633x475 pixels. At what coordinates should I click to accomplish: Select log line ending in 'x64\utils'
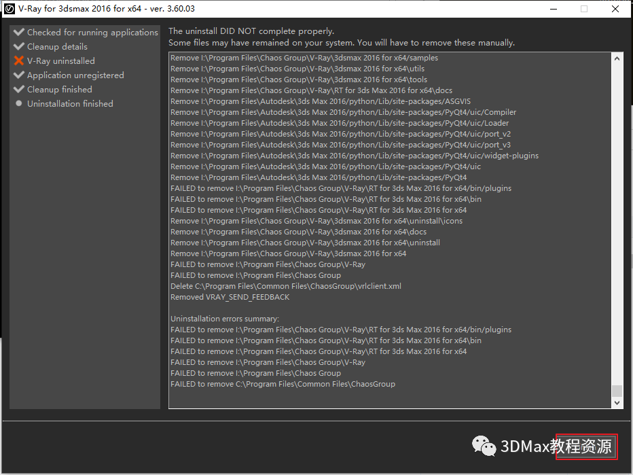pyautogui.click(x=297, y=69)
